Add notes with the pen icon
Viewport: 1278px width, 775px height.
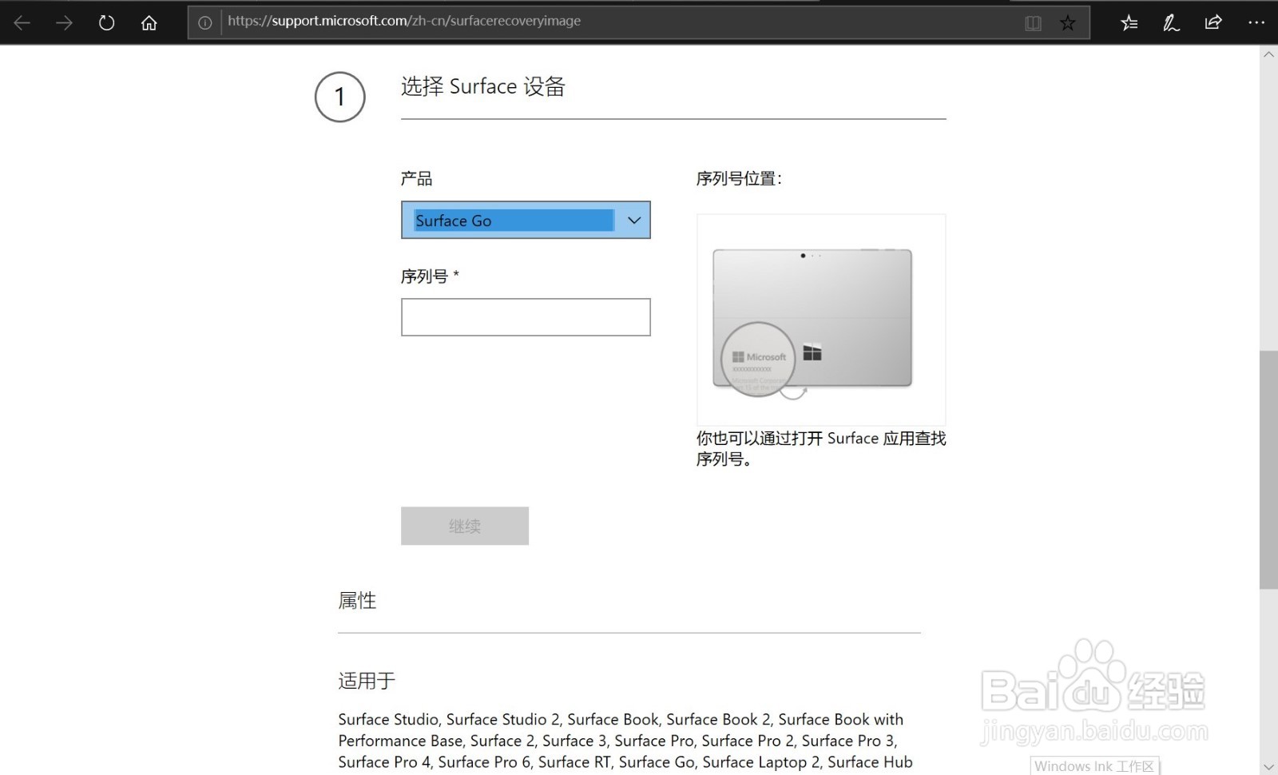click(1171, 22)
